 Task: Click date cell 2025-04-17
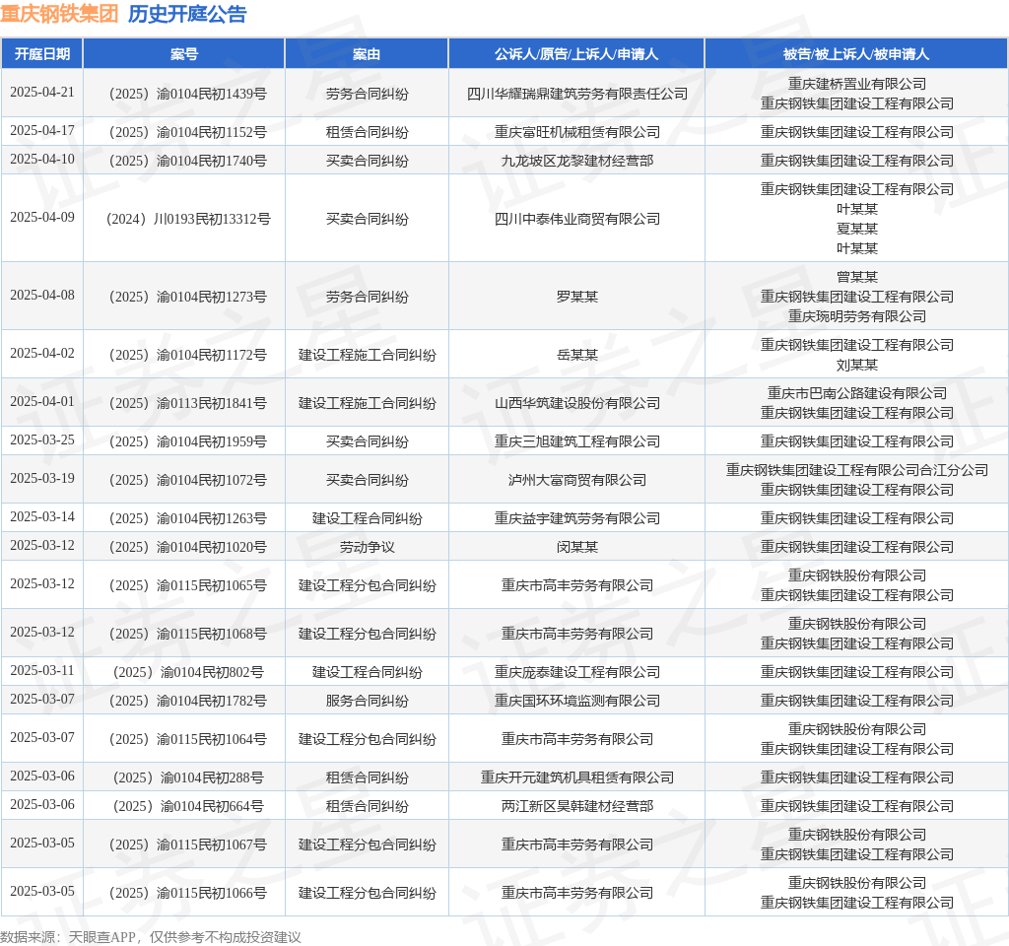[42, 131]
